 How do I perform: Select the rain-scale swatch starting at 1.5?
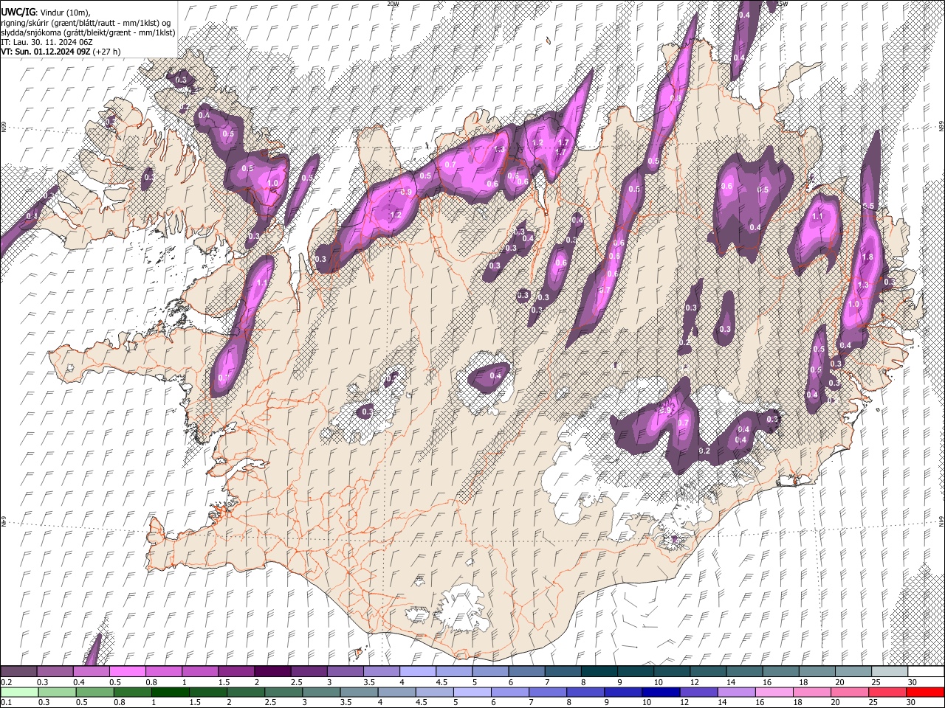208,692
